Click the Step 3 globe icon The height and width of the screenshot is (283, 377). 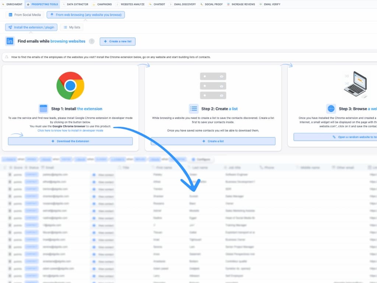coord(331,109)
